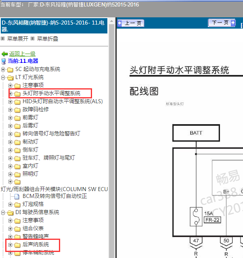Open the BCM及转向信号灯自动校正 document

55,196
